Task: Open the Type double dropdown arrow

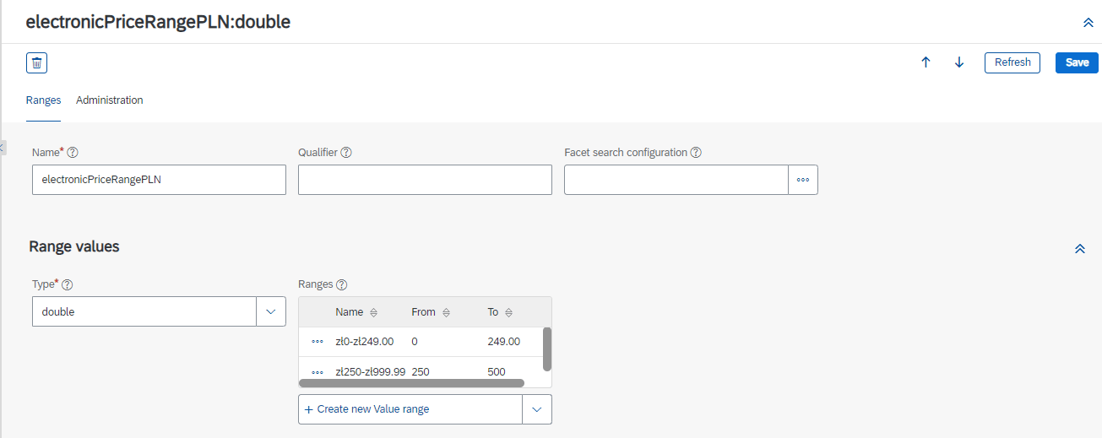Action: tap(271, 311)
